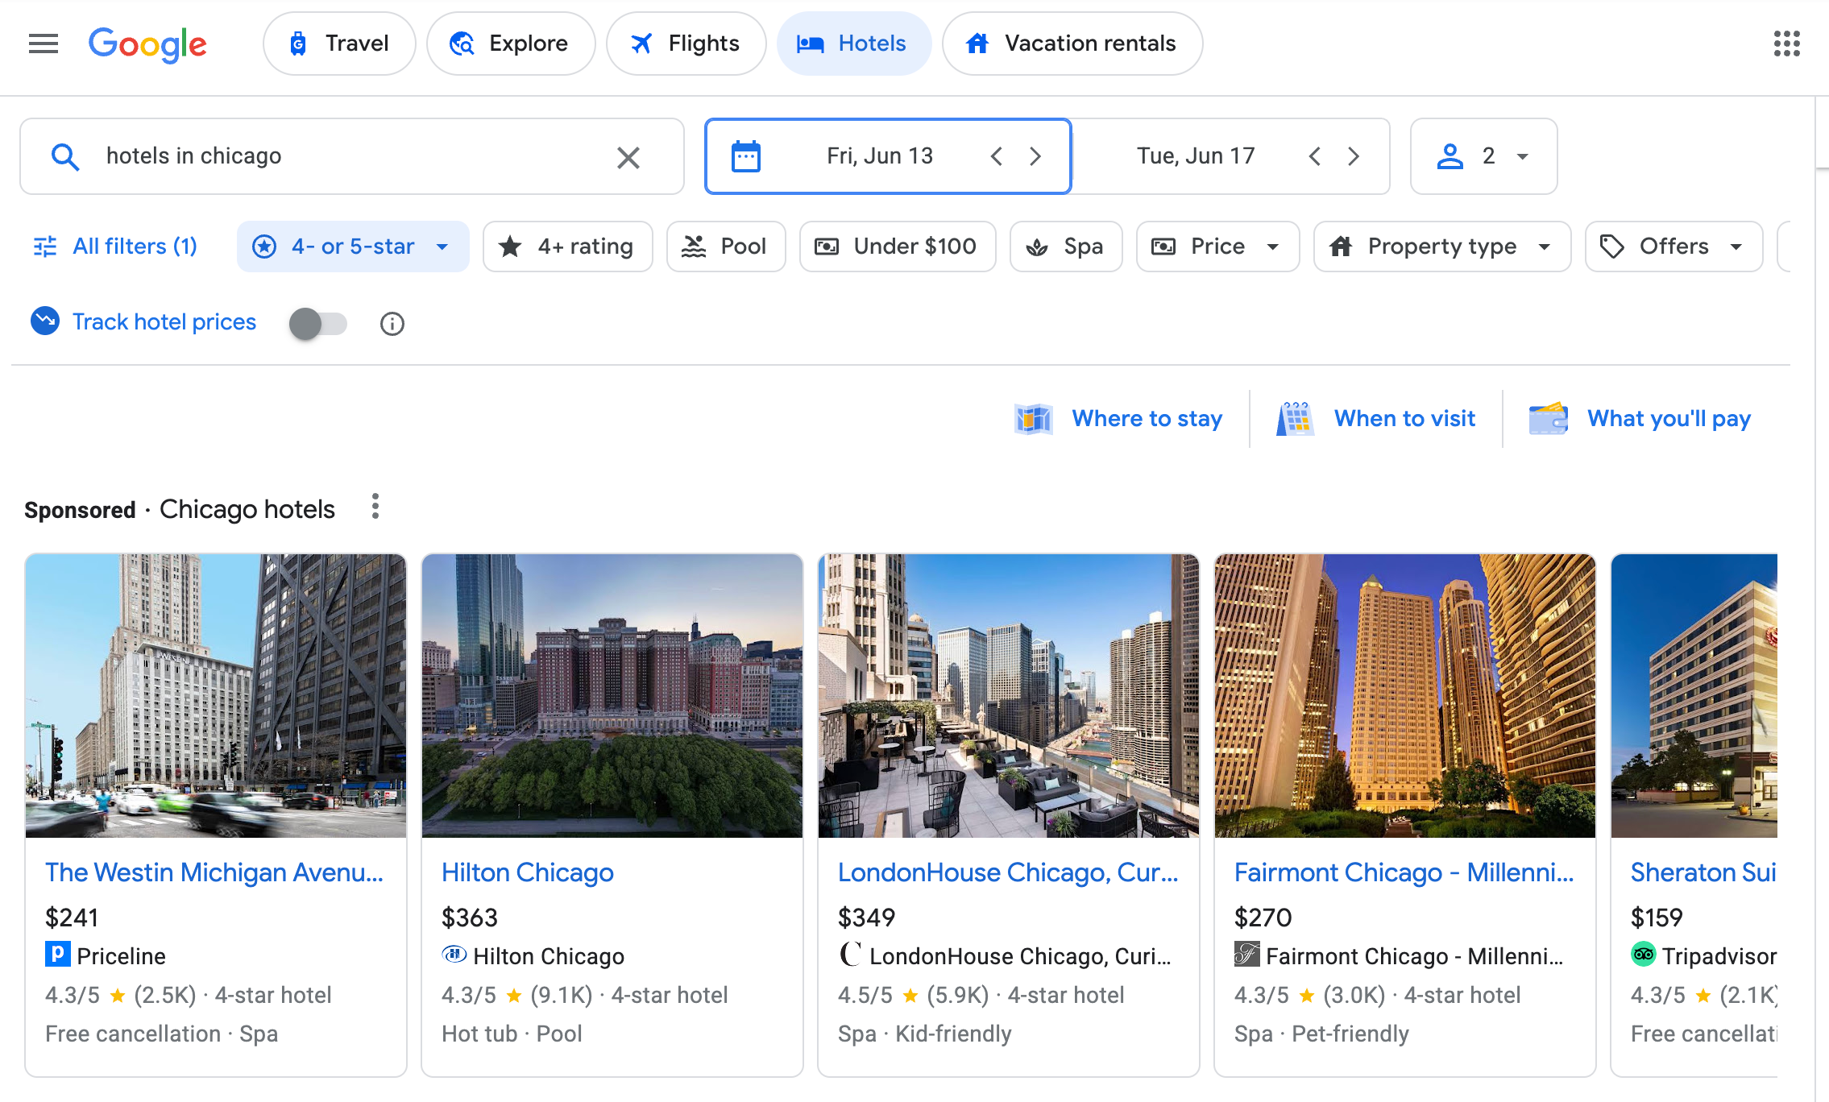Enable the 4+ rating filter chip
This screenshot has width=1829, height=1102.
[567, 246]
